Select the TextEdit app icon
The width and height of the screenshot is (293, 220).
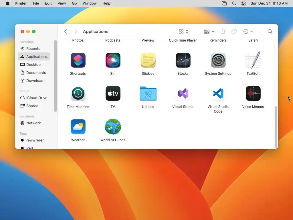[x=253, y=60]
